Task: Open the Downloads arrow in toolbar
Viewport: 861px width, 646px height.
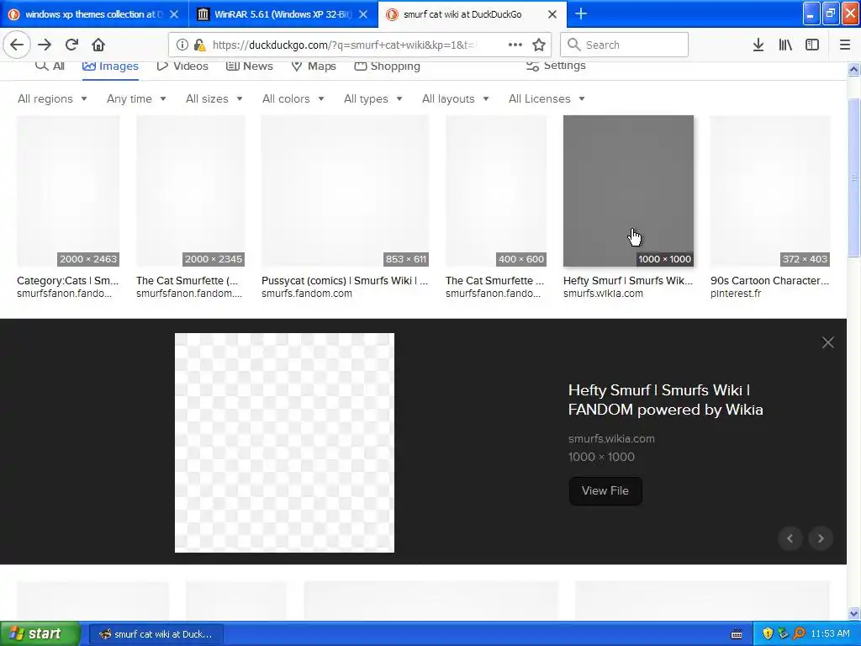Action: tap(758, 45)
